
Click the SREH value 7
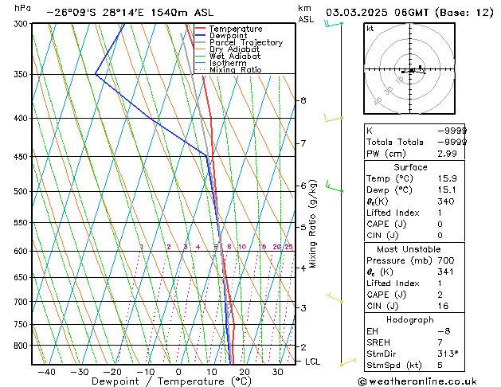(440, 342)
